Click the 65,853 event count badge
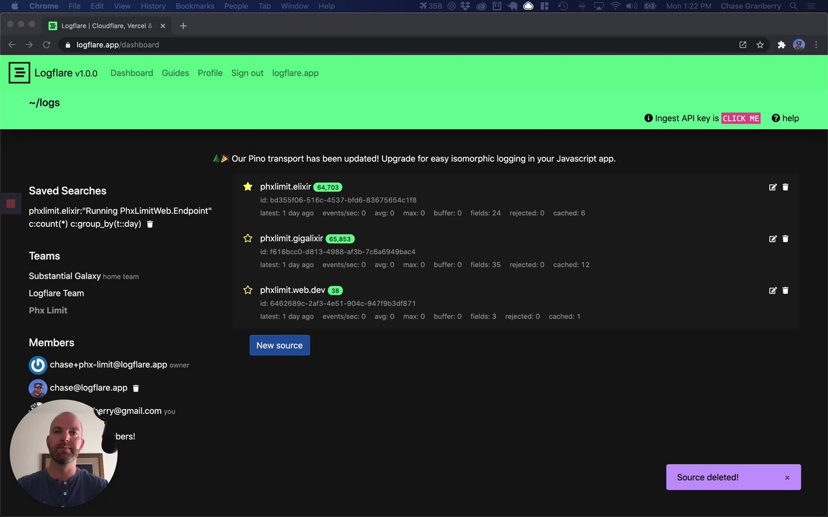This screenshot has height=517, width=828. pos(340,239)
